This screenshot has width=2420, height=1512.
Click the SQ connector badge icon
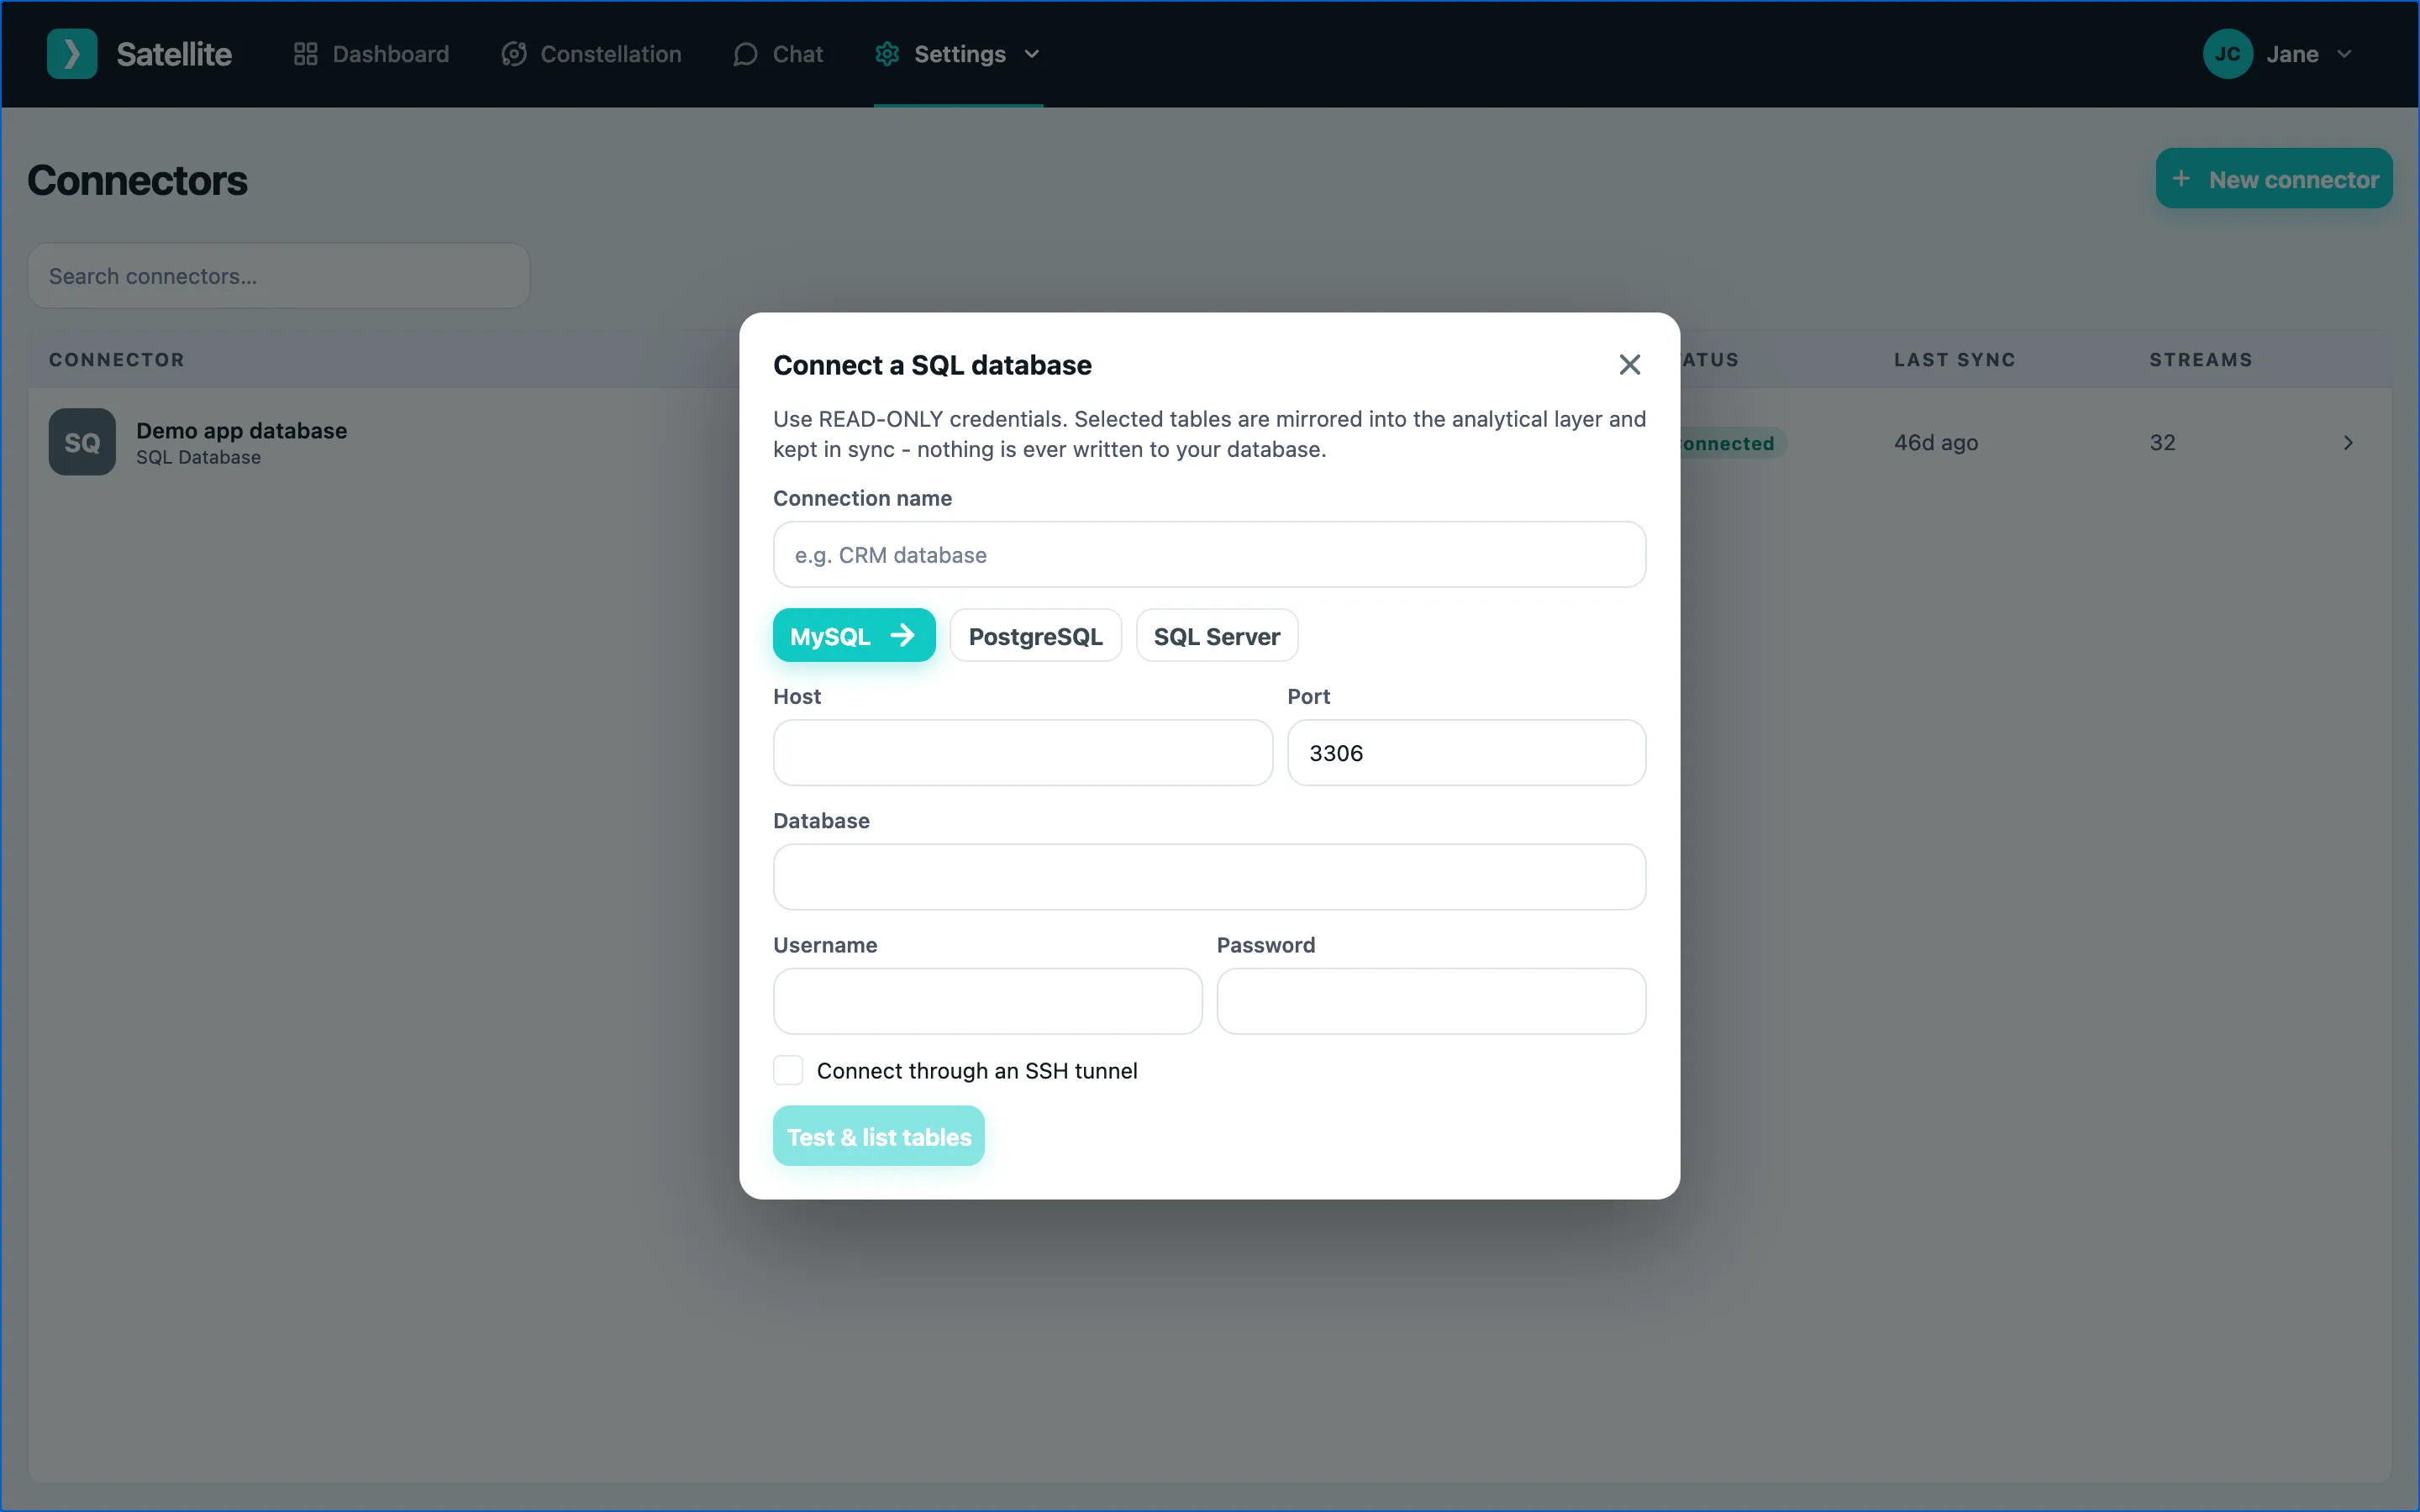click(82, 442)
